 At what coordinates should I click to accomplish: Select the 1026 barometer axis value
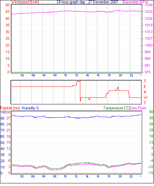click(x=148, y=19)
